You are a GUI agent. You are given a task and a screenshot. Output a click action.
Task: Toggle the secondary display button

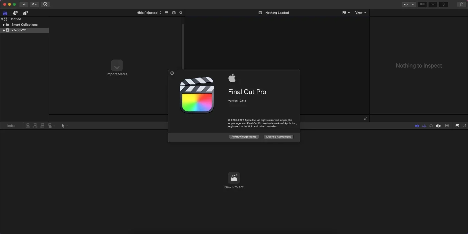coord(406,4)
